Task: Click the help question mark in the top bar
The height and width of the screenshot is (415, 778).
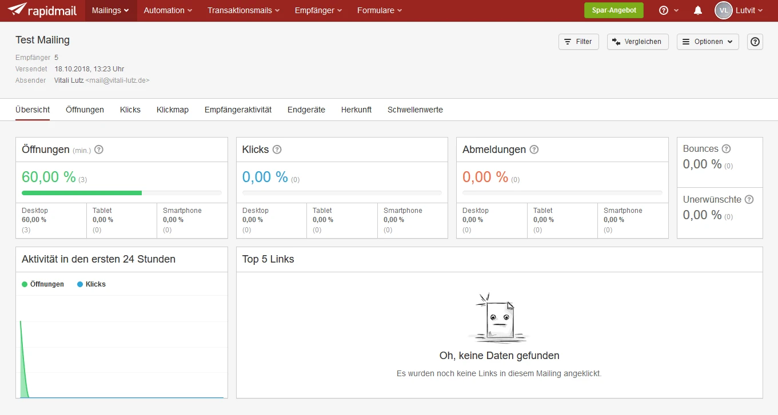Action: (x=665, y=10)
